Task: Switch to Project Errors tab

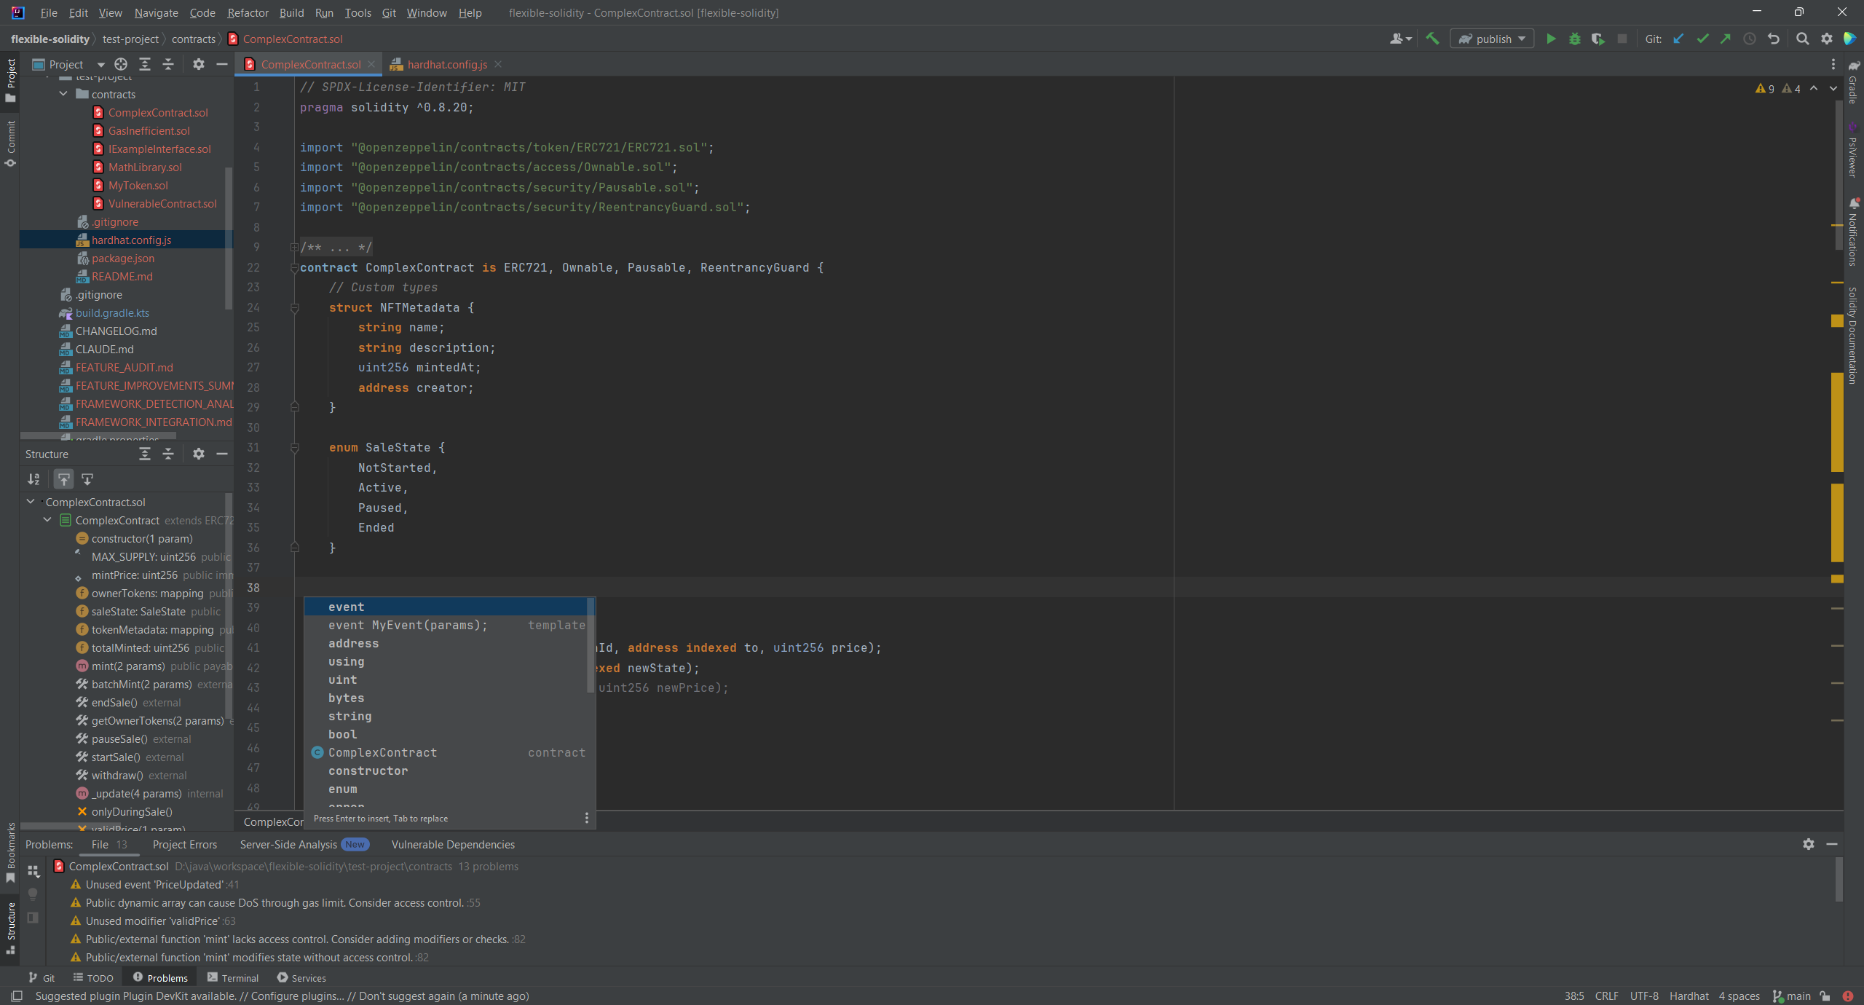Action: pyautogui.click(x=184, y=845)
